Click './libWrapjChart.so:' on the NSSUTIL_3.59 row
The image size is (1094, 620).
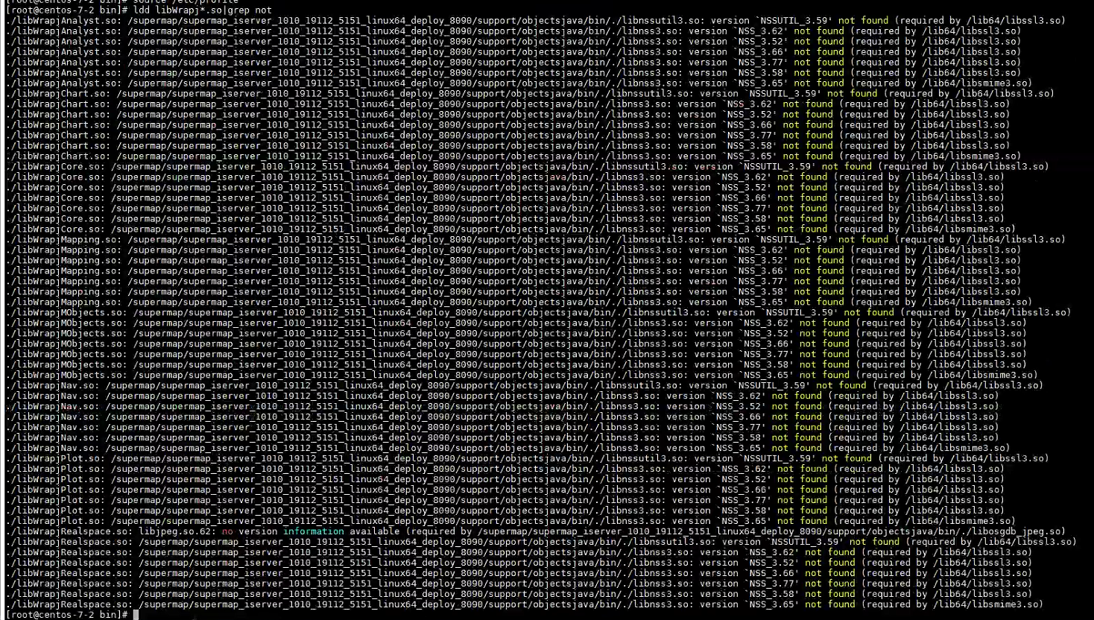tap(58, 94)
